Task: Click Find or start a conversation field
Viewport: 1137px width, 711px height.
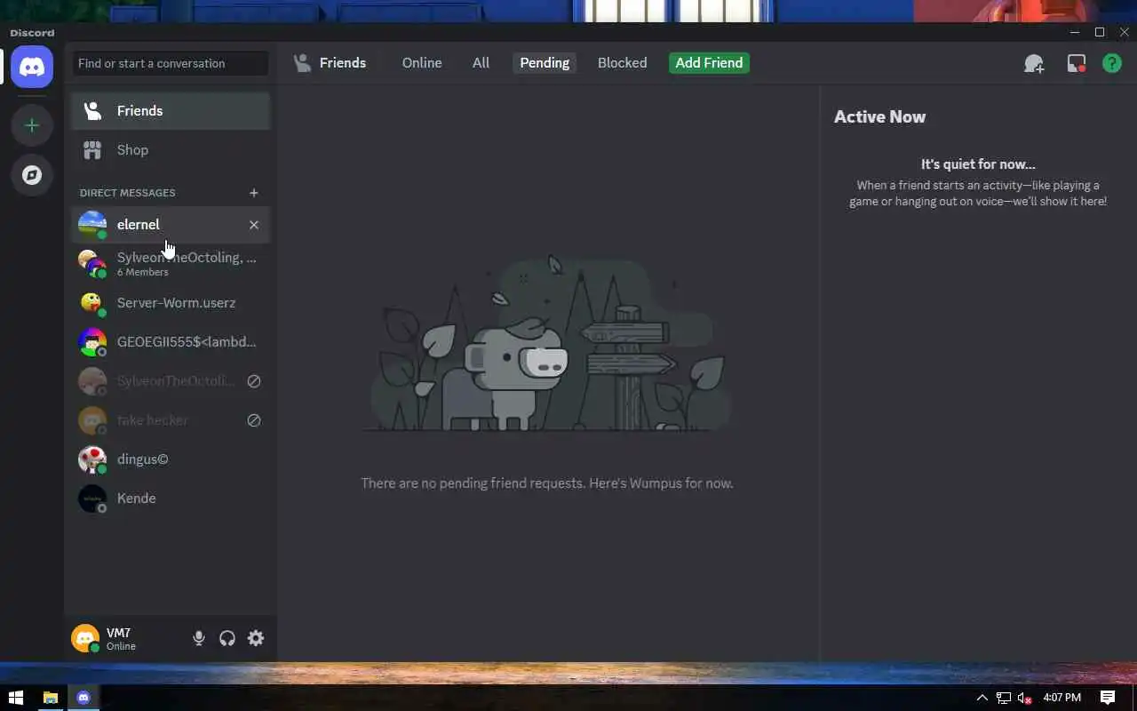Action: pyautogui.click(x=171, y=63)
